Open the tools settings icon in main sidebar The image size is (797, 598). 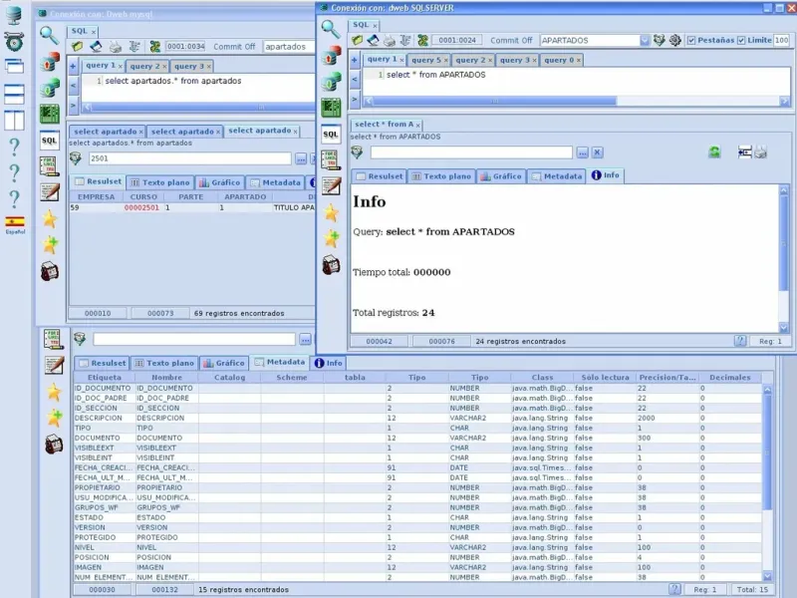[x=14, y=41]
